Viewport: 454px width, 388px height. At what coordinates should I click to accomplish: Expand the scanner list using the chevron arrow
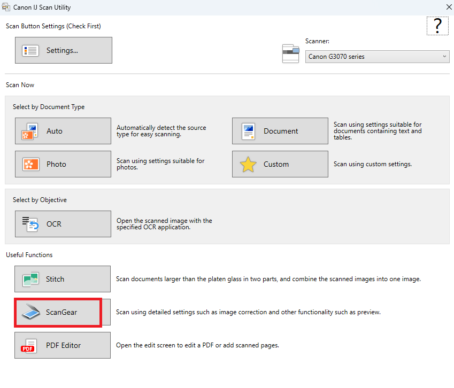444,57
